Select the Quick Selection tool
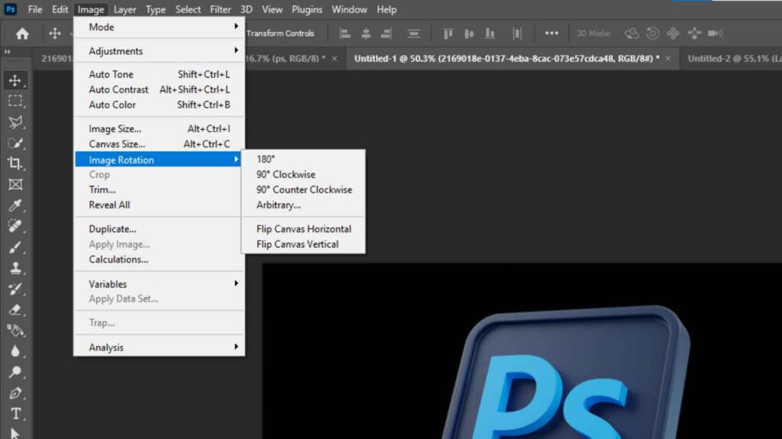This screenshot has height=439, width=782. [15, 144]
